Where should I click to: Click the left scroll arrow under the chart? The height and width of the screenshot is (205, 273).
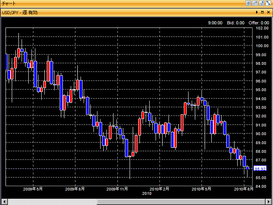[x=4, y=202]
